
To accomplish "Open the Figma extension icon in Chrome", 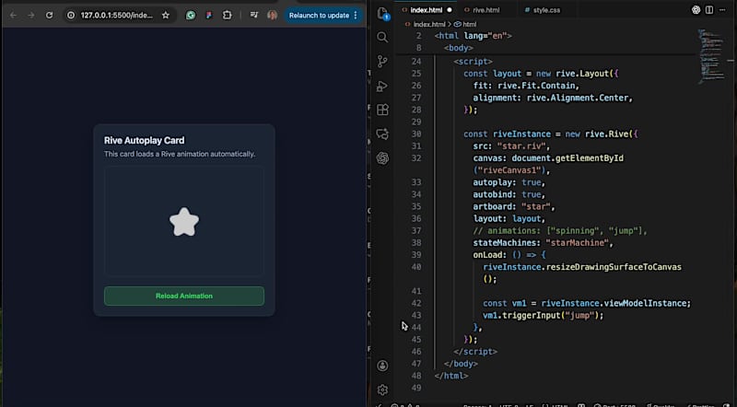I will pos(209,16).
